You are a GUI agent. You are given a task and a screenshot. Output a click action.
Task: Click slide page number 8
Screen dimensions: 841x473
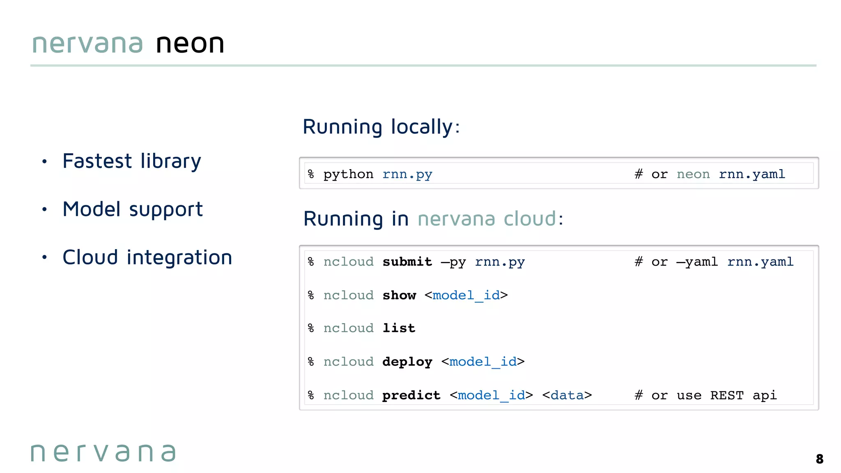pyautogui.click(x=819, y=459)
